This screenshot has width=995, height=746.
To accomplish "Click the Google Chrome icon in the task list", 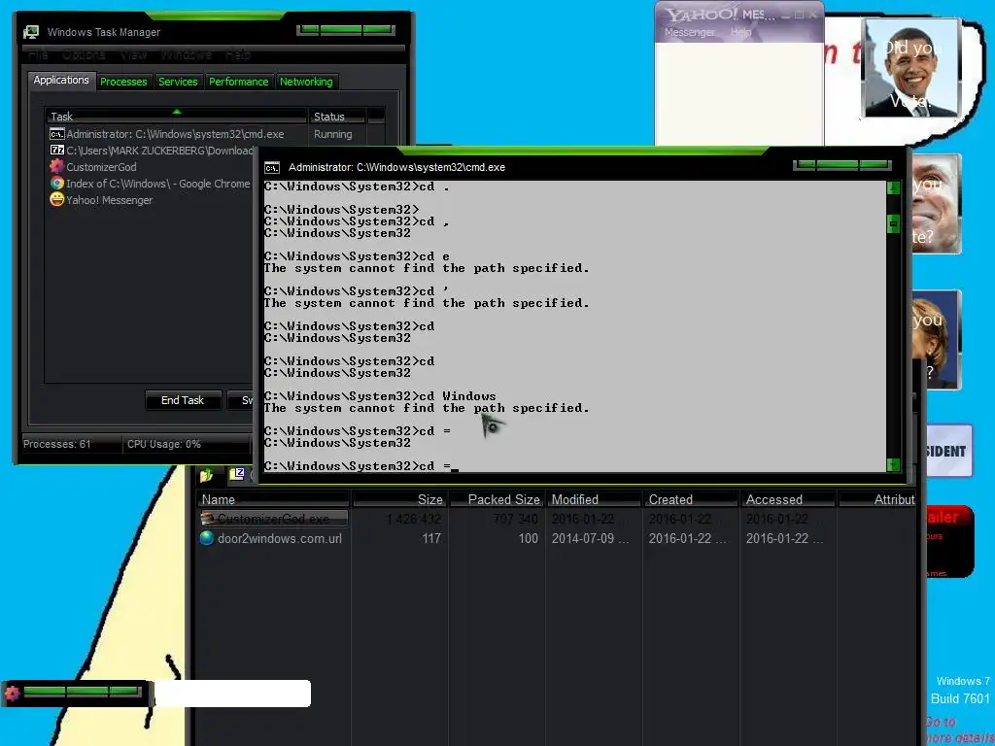I will click(57, 184).
